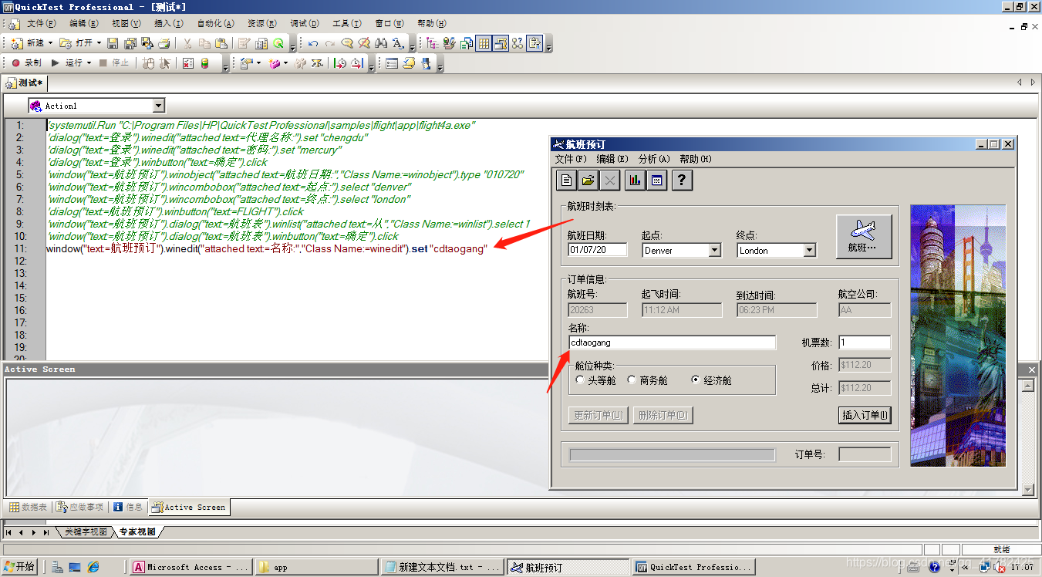Screen dimensions: 1042x577
Task: Switch to the 专家视图 tab
Action: pyautogui.click(x=137, y=532)
